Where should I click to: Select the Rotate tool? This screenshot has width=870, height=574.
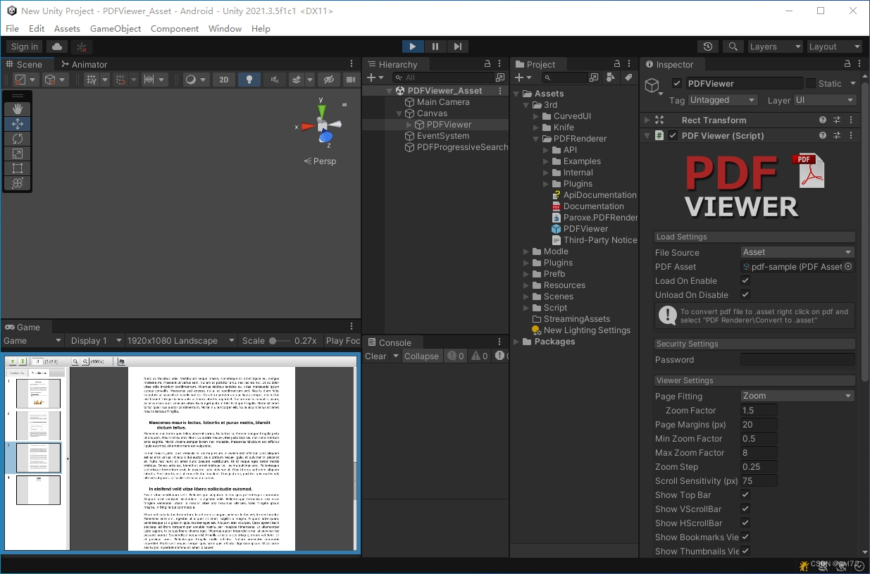click(16, 138)
